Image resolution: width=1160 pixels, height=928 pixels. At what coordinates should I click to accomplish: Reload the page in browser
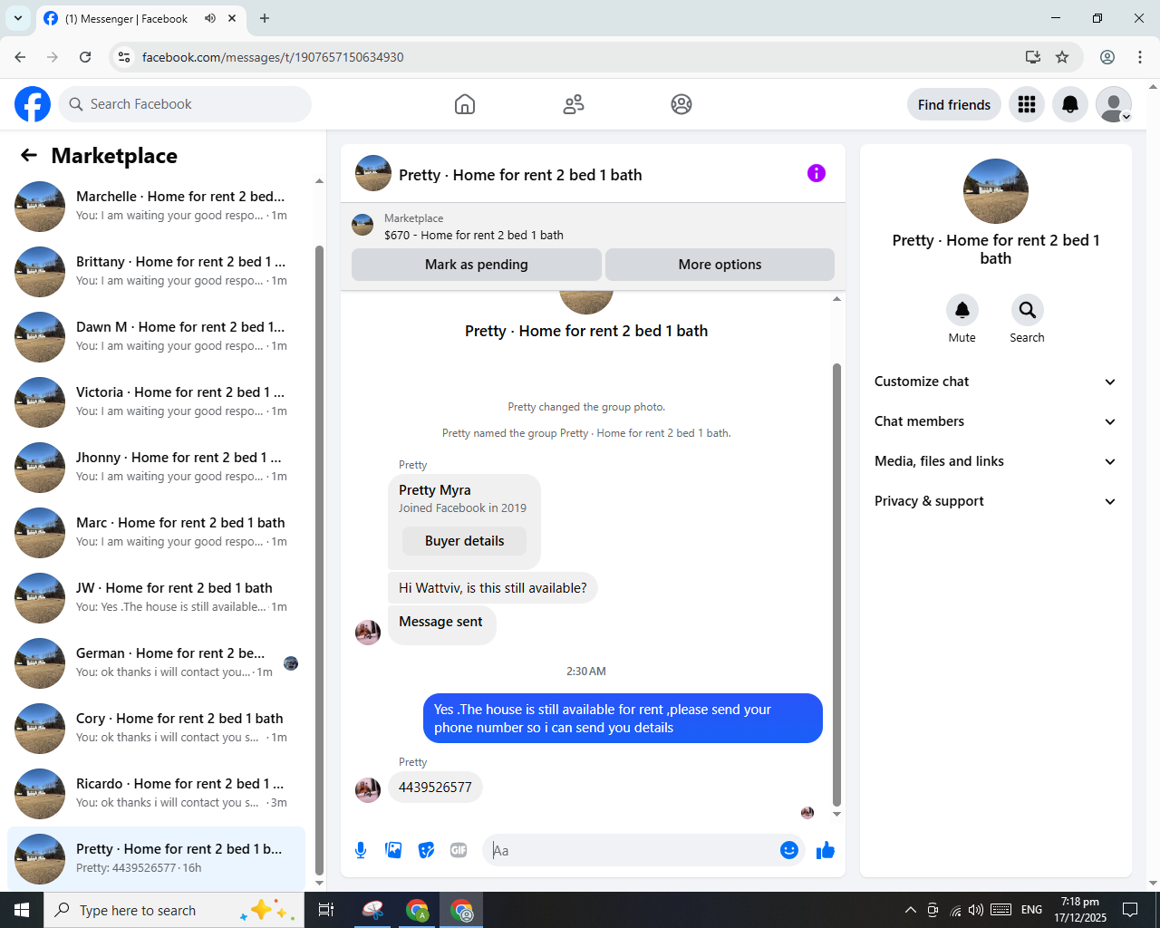point(85,57)
